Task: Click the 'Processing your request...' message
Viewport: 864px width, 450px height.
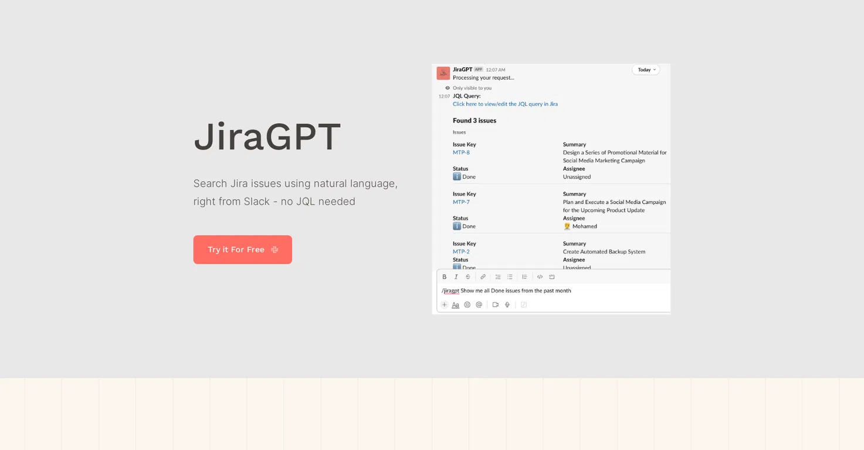Action: (x=483, y=77)
